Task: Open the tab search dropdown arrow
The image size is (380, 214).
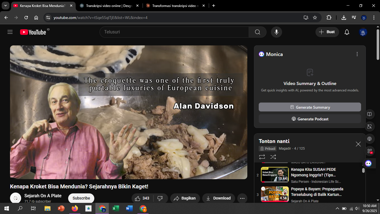Action: tap(6, 6)
